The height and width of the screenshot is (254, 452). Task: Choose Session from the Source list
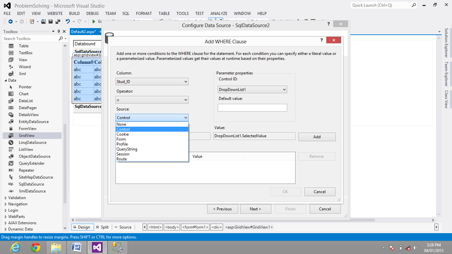coord(152,154)
